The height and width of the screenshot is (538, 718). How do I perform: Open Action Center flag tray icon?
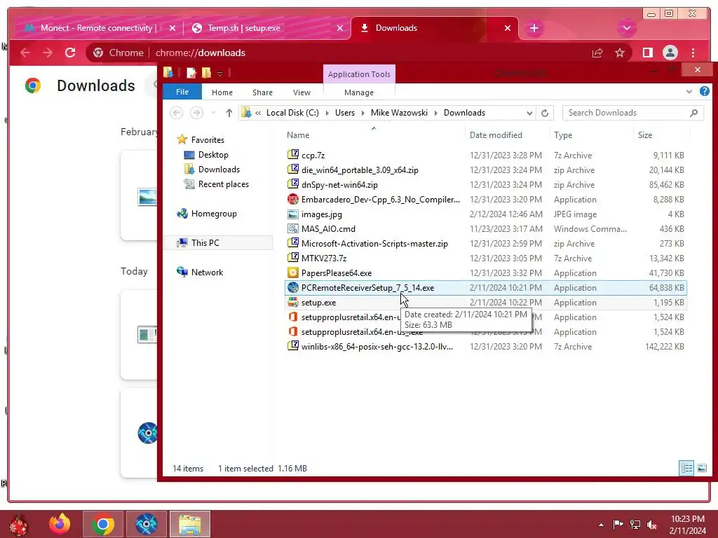[x=618, y=524]
